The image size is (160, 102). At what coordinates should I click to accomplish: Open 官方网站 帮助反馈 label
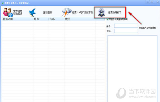[18, 13]
